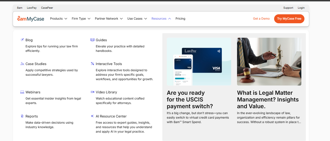Click "Elevate your practice with detailed handbooks" text
The image size is (330, 141).
[120, 48]
